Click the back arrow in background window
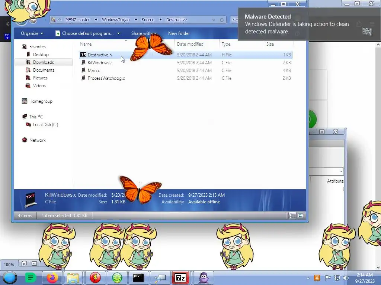381x285 pixels. tap(8, 24)
